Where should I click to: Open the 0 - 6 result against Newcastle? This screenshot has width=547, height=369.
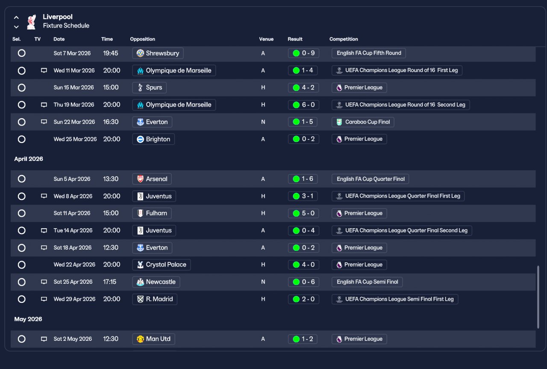click(x=303, y=282)
